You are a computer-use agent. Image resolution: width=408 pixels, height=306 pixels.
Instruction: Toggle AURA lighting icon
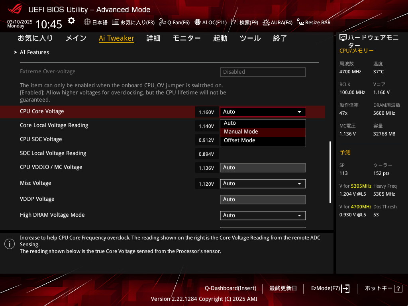click(266, 22)
